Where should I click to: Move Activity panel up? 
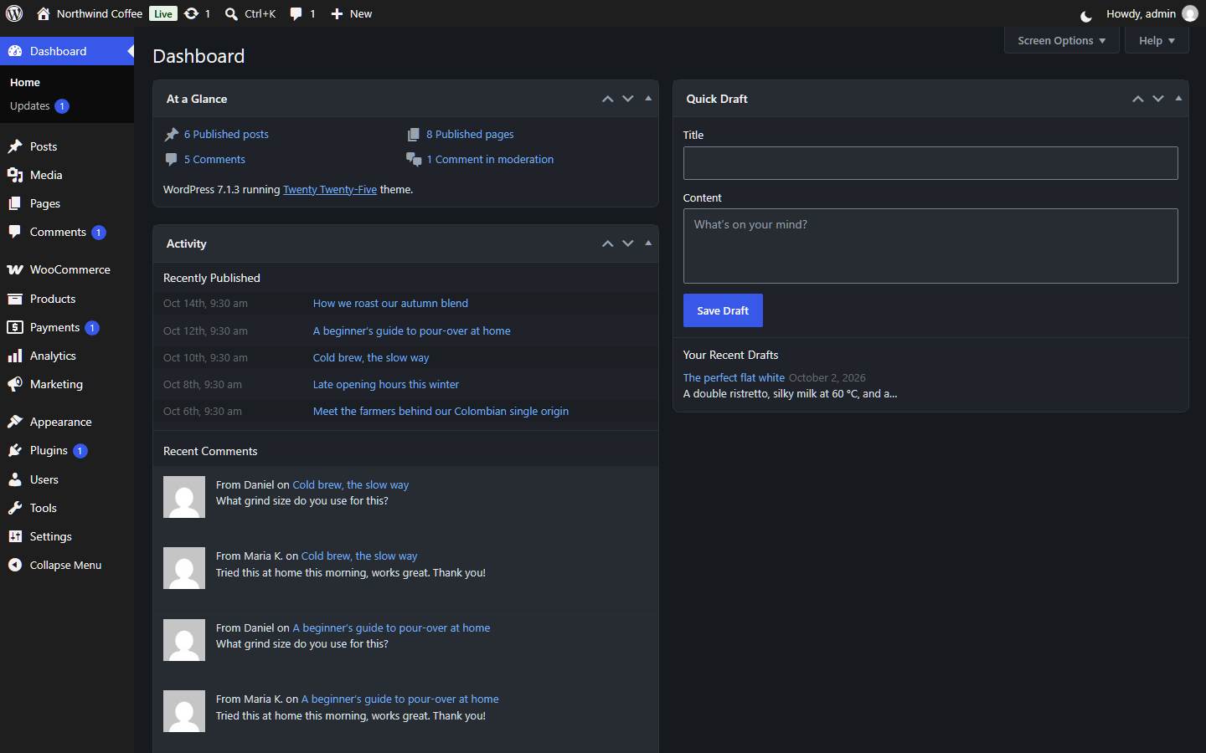pyautogui.click(x=608, y=243)
